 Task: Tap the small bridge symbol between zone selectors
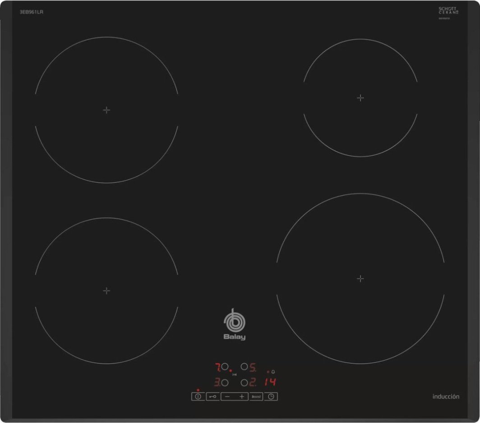(235, 375)
